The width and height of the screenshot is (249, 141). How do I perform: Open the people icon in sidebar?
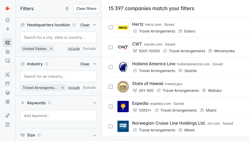pyautogui.click(x=8, y=52)
